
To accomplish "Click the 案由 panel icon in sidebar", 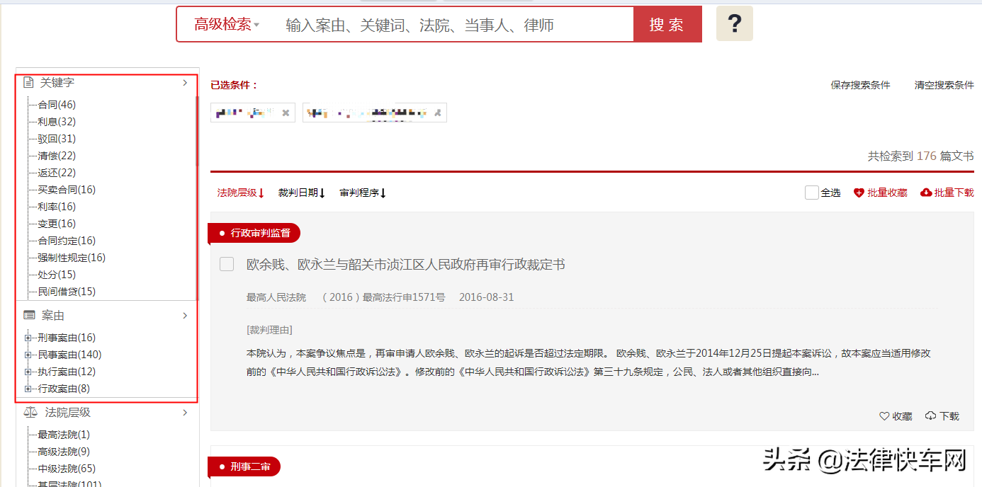I will pyautogui.click(x=28, y=315).
